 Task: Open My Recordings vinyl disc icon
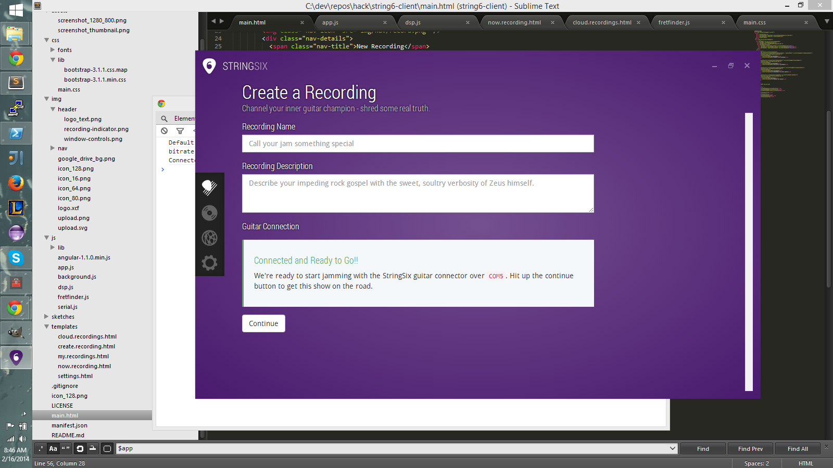pos(209,213)
